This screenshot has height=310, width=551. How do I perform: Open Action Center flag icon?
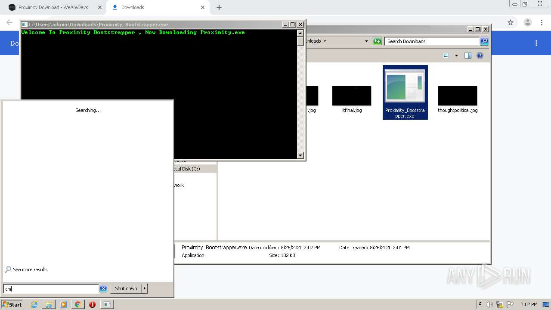[x=510, y=304]
